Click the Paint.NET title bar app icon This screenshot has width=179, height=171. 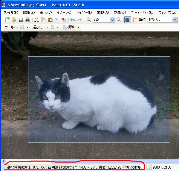pyautogui.click(x=4, y=5)
